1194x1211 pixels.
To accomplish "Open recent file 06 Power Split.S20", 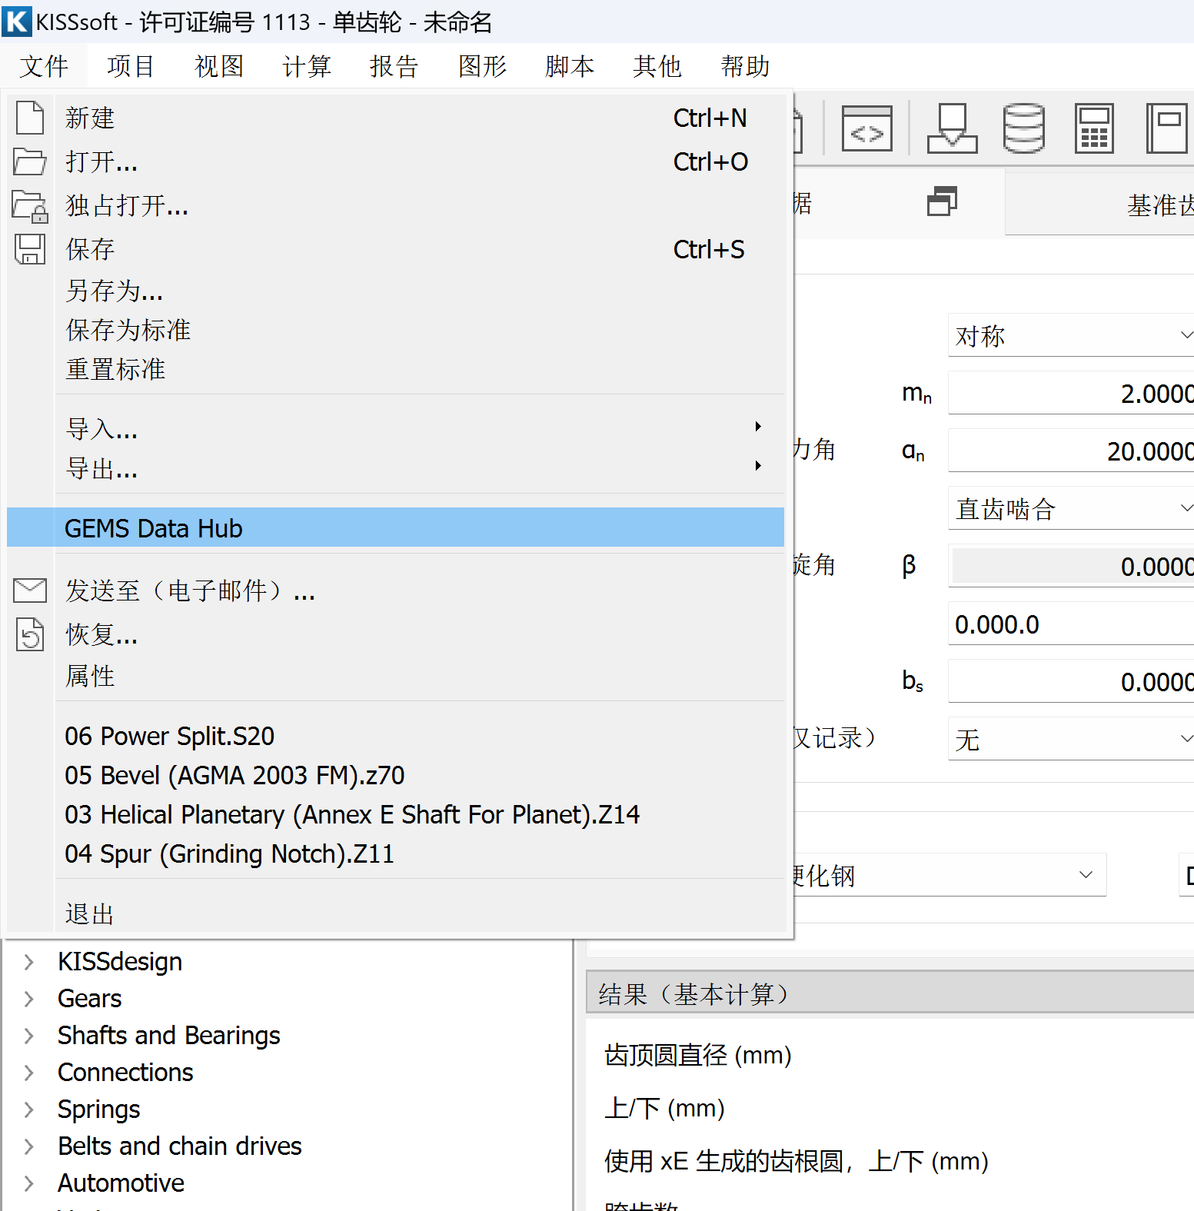I will [x=395, y=736].
